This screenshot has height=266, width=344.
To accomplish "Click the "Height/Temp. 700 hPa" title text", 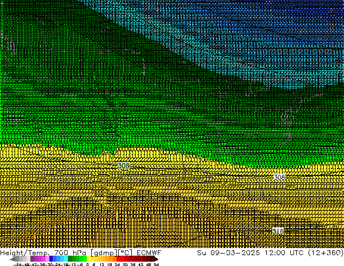I will pos(43,253).
